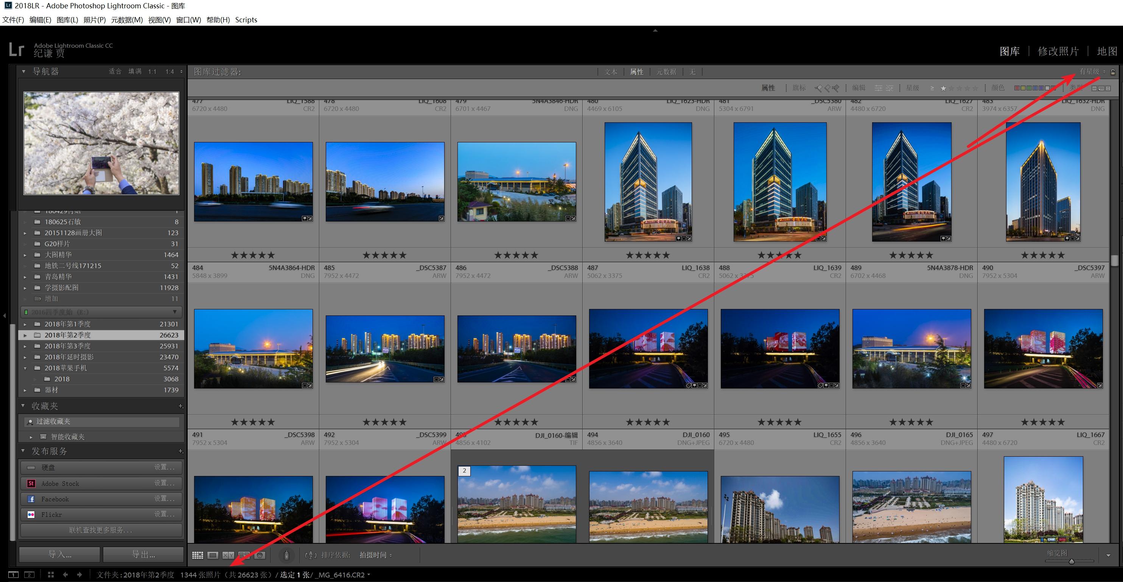Reverse sort direction A-Z icon

pos(310,555)
